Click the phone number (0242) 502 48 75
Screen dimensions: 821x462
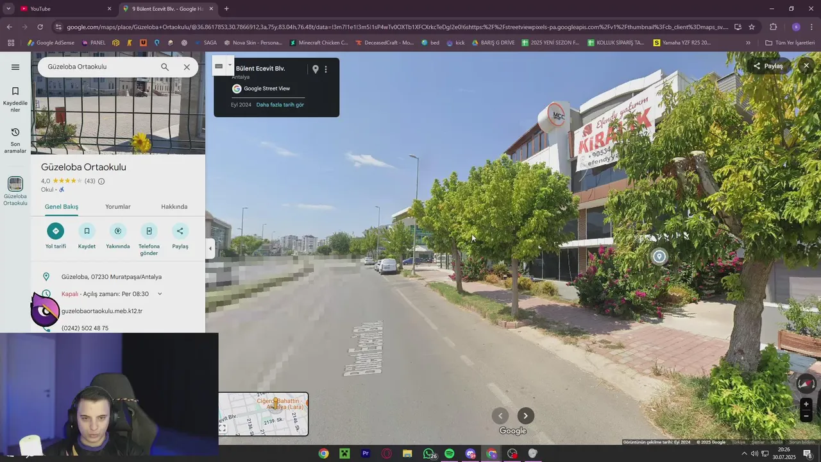[x=85, y=328]
